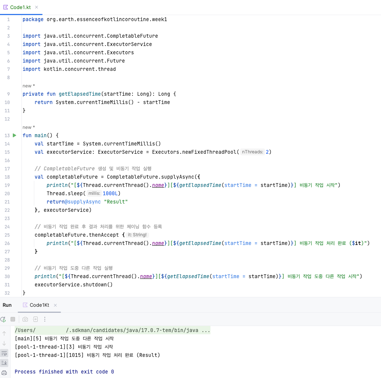381x378 pixels.
Task: Open the import/export icon beside the camera
Action: pos(35,319)
